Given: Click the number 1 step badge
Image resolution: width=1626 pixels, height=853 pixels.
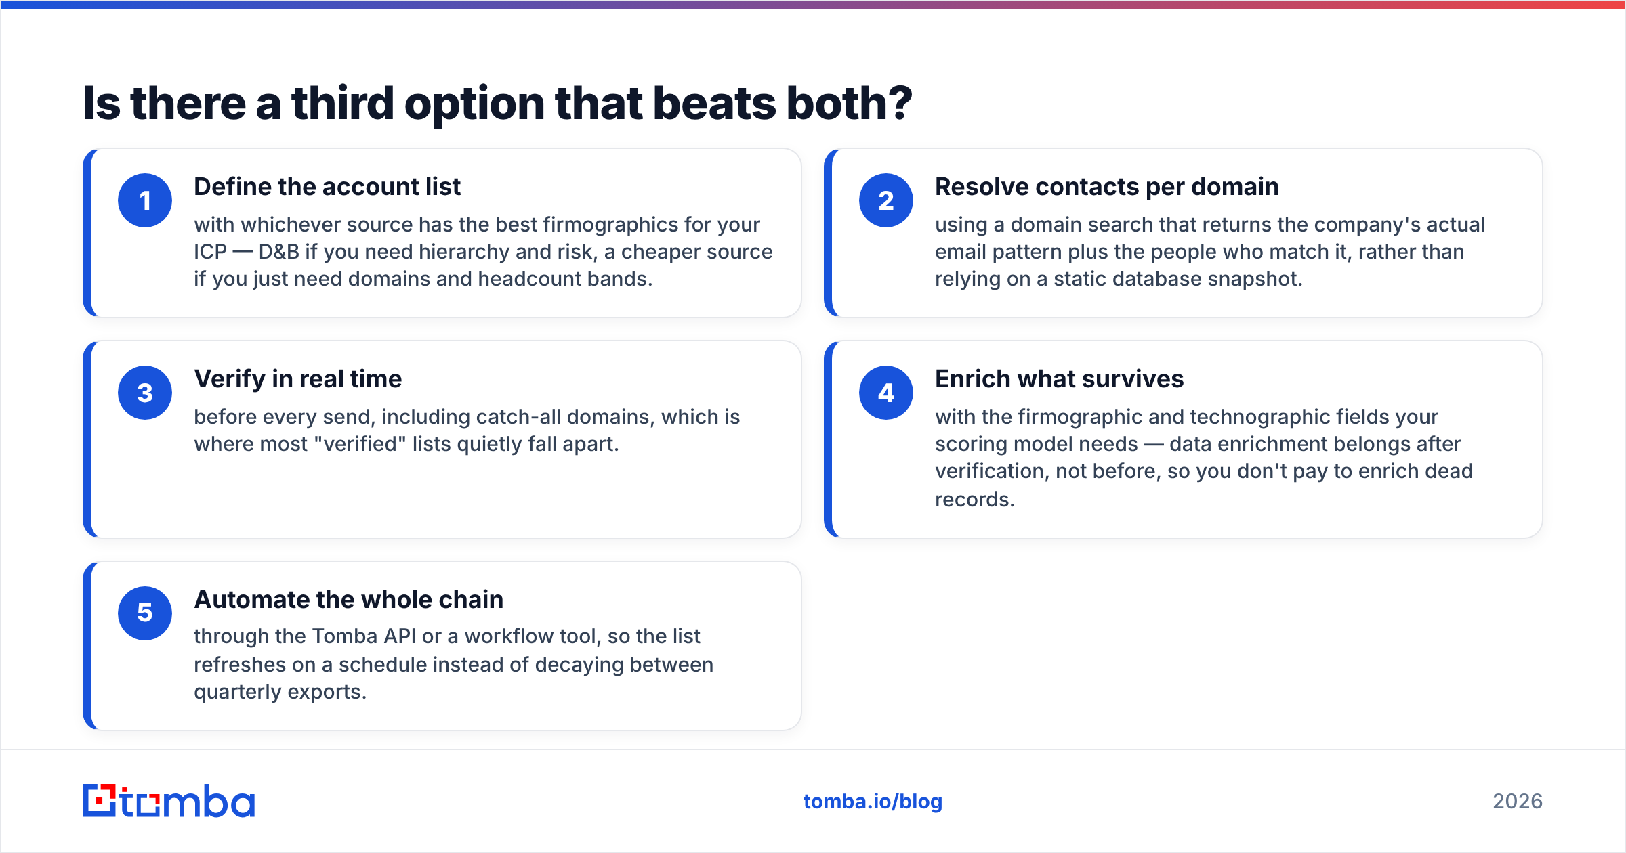Looking at the screenshot, I should pyautogui.click(x=145, y=200).
